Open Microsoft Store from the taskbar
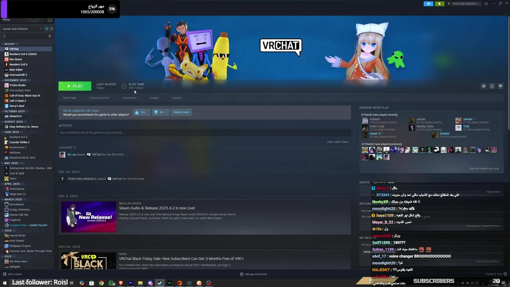This screenshot has height=287, width=510. click(91, 283)
